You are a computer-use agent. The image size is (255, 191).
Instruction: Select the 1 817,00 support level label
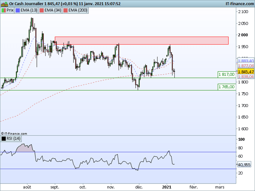point(227,75)
